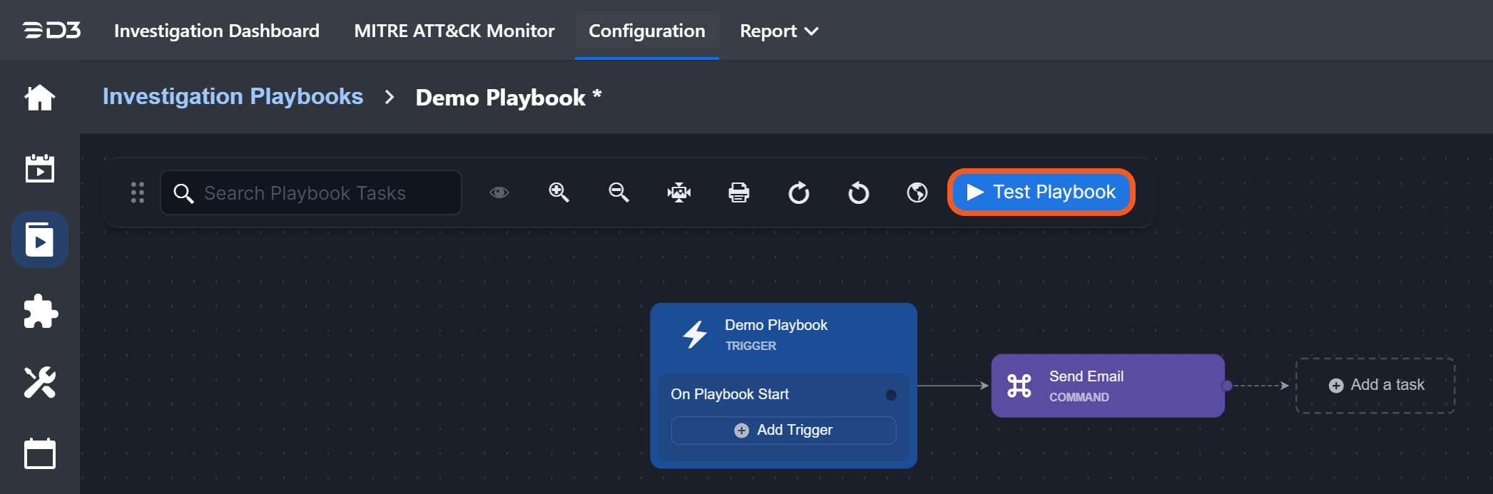Open the wrench and screwdriver utilities icon

(x=40, y=383)
